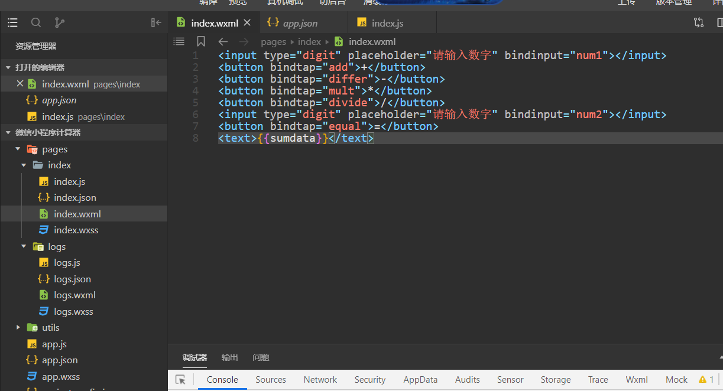Open logs.wxml in the file tree
The height and width of the screenshot is (391, 723).
(x=83, y=295)
